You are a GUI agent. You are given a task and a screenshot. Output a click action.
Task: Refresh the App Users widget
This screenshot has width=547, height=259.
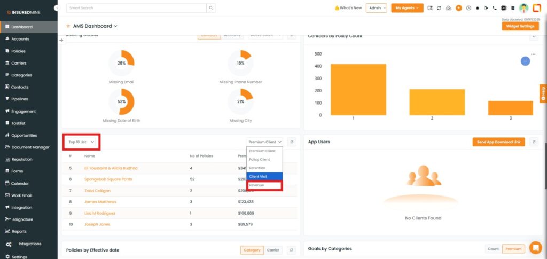[534, 142]
